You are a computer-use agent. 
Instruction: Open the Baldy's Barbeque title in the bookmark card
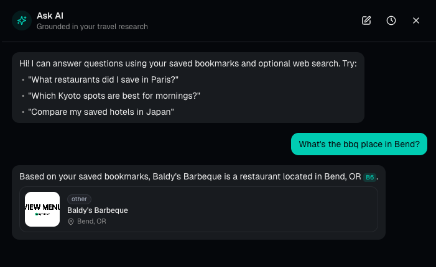(x=98, y=210)
